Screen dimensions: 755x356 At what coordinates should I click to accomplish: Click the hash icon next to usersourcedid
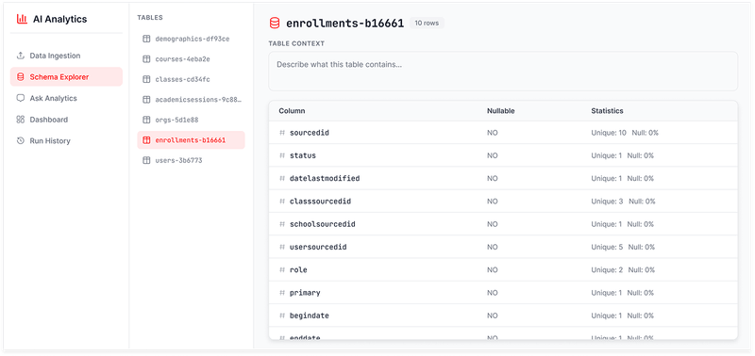pyautogui.click(x=282, y=247)
